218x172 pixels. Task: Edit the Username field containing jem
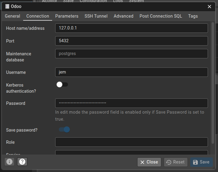(x=131, y=72)
